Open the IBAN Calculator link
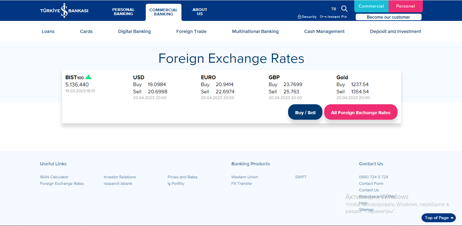Screen dimensions: 462x226 click(54, 177)
